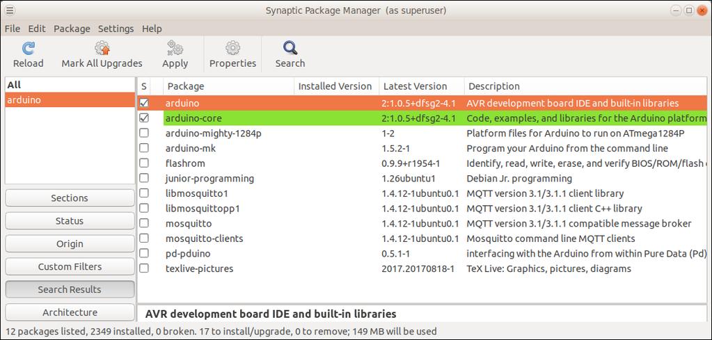Viewport: 712px width, 340px height.
Task: Open the File menu
Action: pyautogui.click(x=13, y=29)
